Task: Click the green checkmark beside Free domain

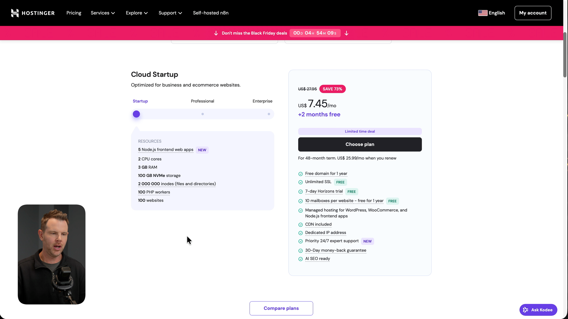Action: click(300, 174)
